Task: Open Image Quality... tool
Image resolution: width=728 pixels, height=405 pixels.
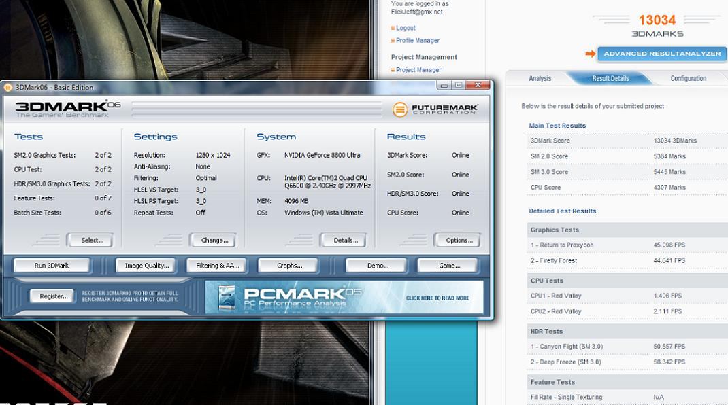Action: [x=146, y=266]
